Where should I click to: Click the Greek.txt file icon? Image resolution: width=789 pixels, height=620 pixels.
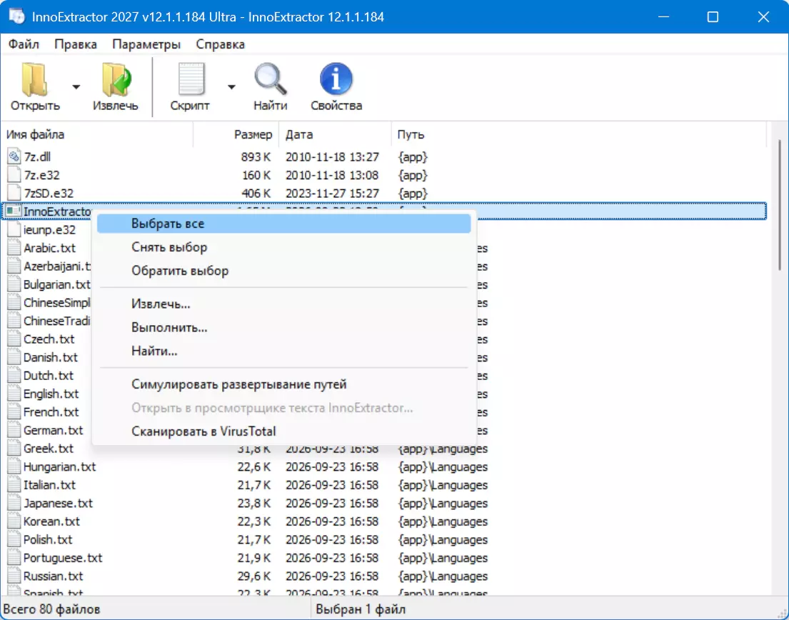coord(14,449)
